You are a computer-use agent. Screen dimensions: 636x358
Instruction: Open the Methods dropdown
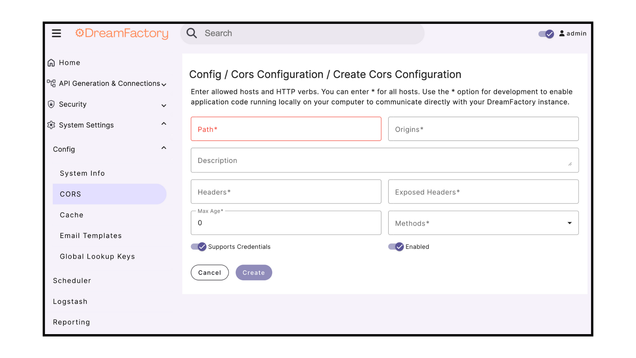[483, 223]
